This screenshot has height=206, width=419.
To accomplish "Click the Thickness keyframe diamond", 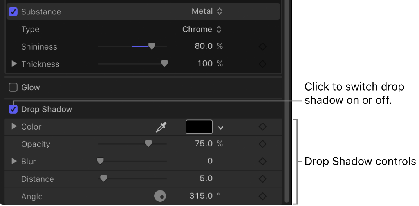I will click(262, 64).
